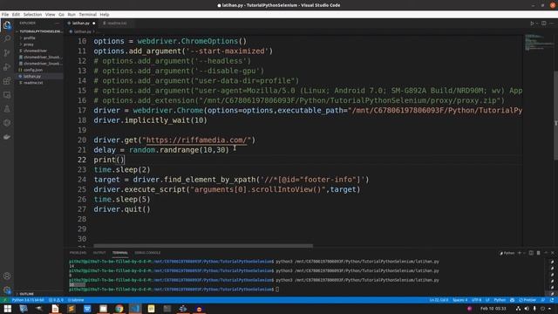Viewport: 558px width, 314px height.
Task: Open the Extensions view in activity bar
Action: pyautogui.click(x=7, y=81)
